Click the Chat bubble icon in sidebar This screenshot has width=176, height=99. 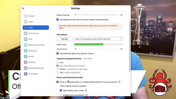point(26,39)
